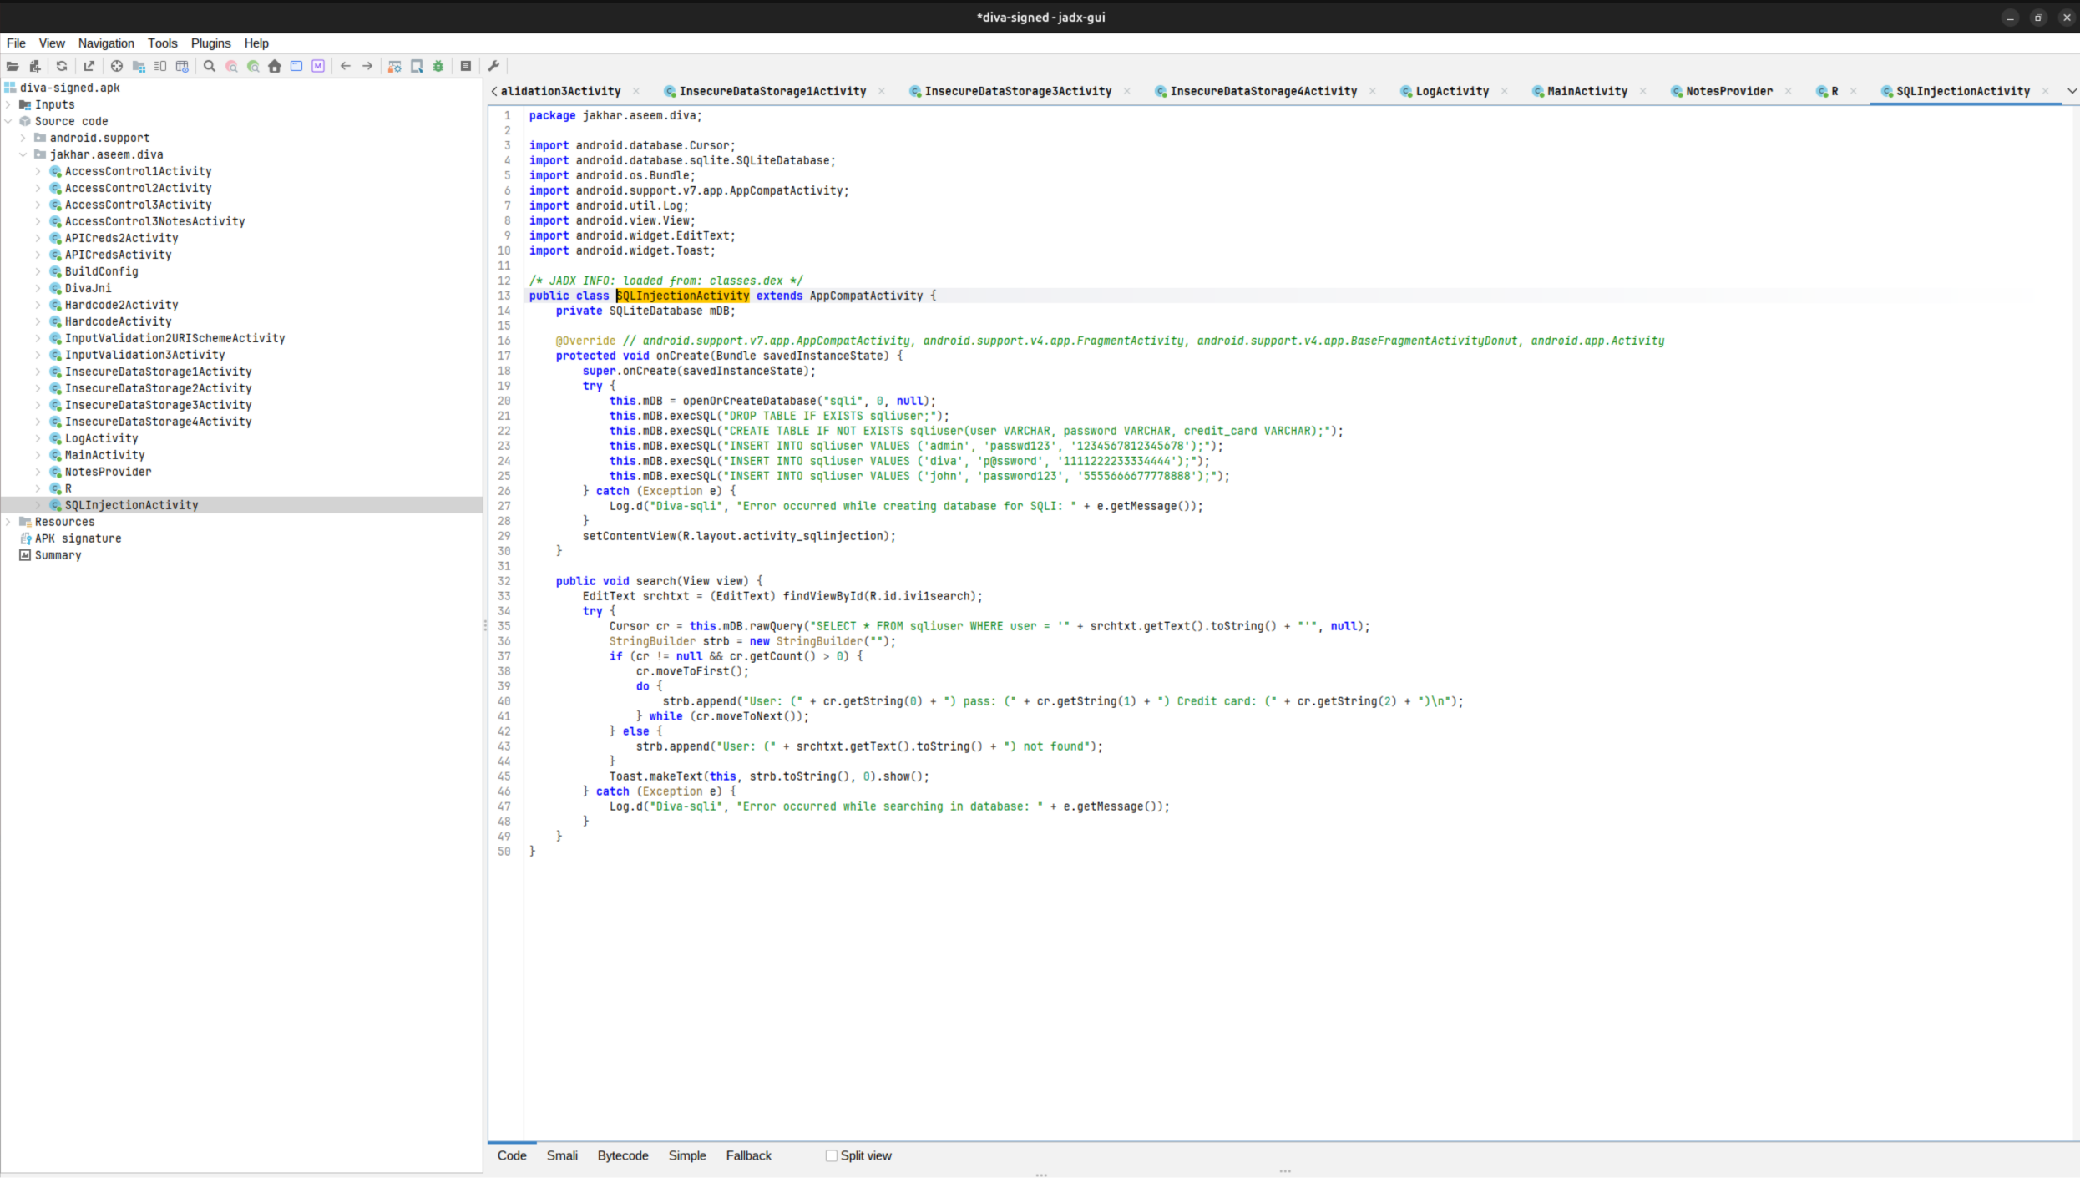Go to main activity via home icon

click(275, 66)
